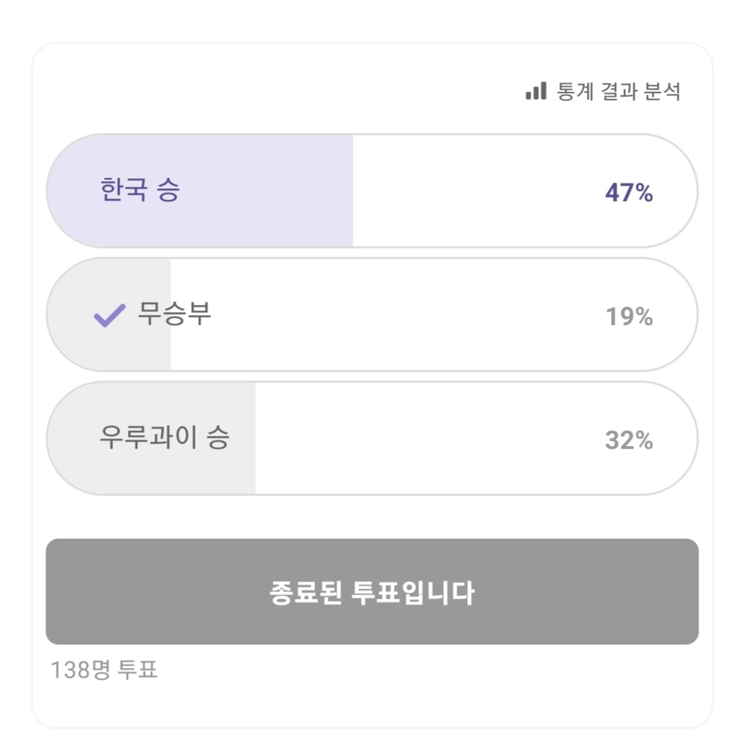The height and width of the screenshot is (744, 744).
Task: Click the gray filled bar of 우루과이 승
Action: (152, 438)
